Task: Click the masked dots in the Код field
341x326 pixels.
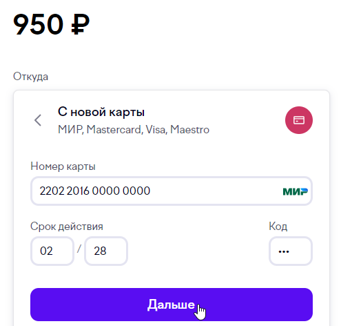Action: point(284,251)
